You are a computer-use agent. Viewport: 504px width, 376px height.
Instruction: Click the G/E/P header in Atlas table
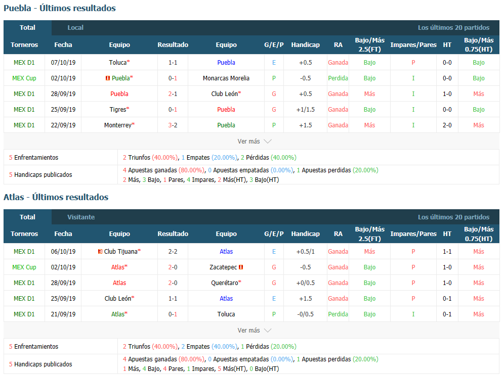(x=274, y=234)
